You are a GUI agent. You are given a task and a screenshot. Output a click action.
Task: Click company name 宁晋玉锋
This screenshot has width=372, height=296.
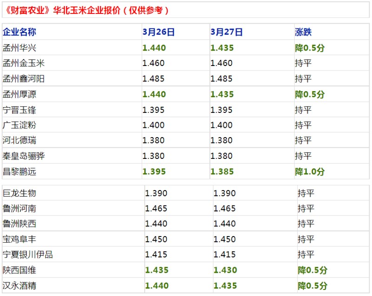tap(19, 110)
